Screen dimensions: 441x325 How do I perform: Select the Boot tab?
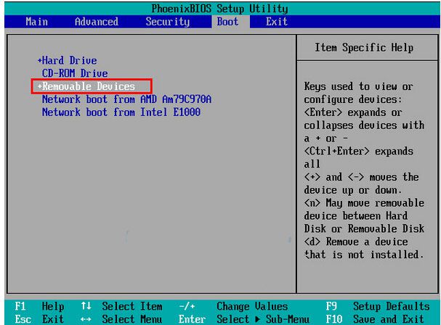coord(227,22)
